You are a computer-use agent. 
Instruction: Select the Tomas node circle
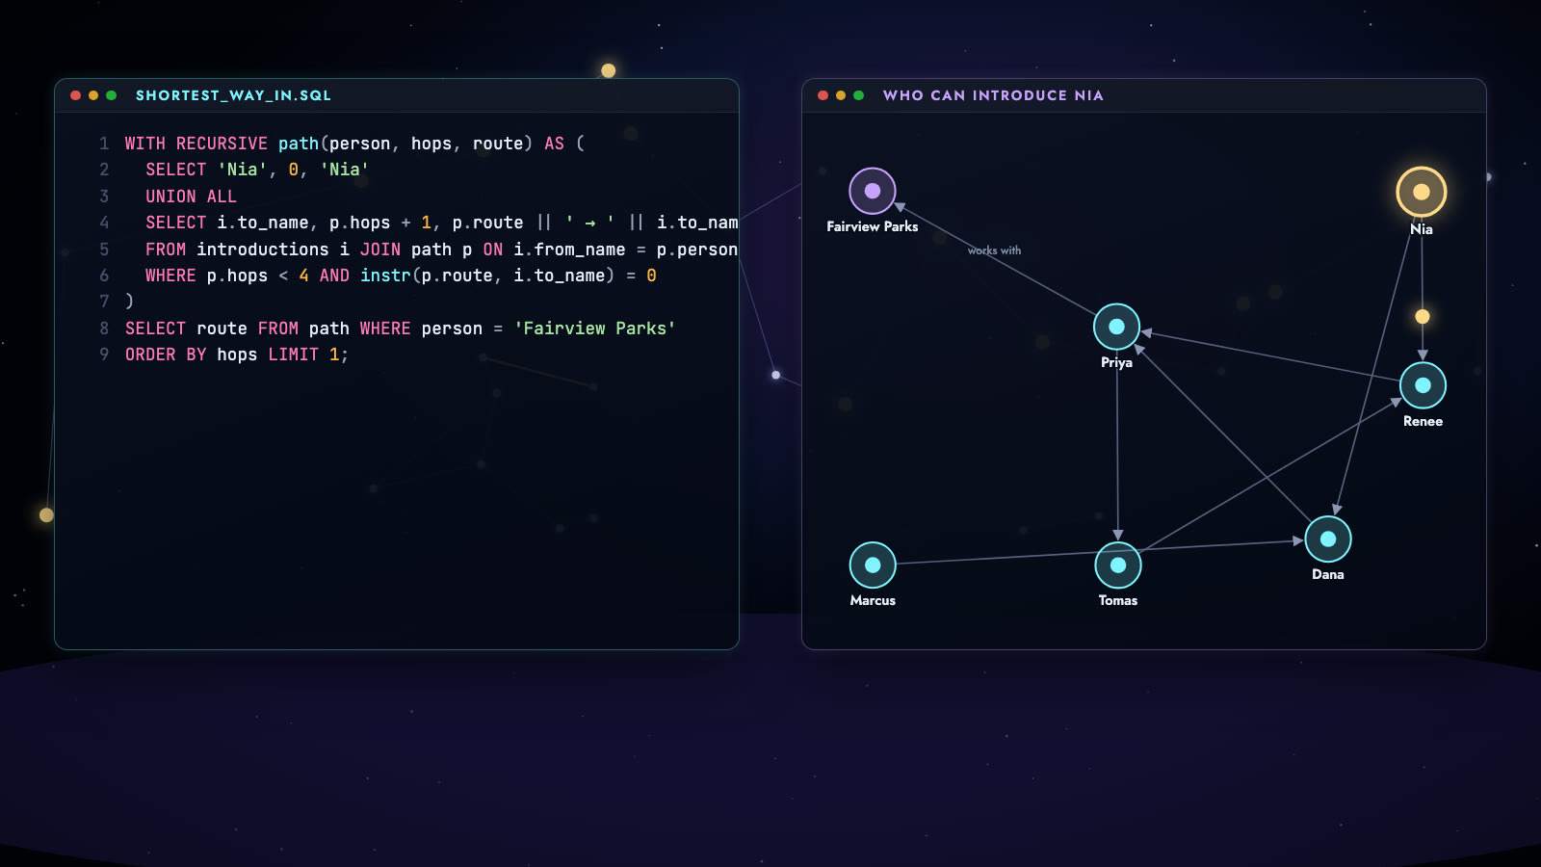[1118, 565]
